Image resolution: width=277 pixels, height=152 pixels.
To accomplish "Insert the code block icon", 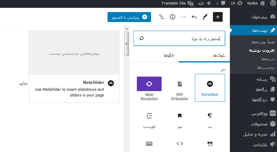I will pyautogui.click(x=180, y=144).
